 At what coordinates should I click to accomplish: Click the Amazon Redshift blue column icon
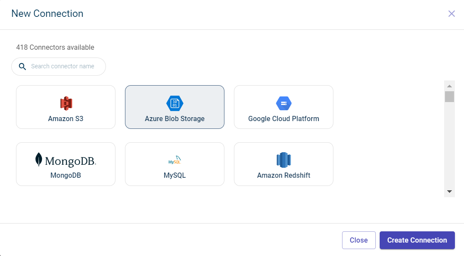coord(284,160)
